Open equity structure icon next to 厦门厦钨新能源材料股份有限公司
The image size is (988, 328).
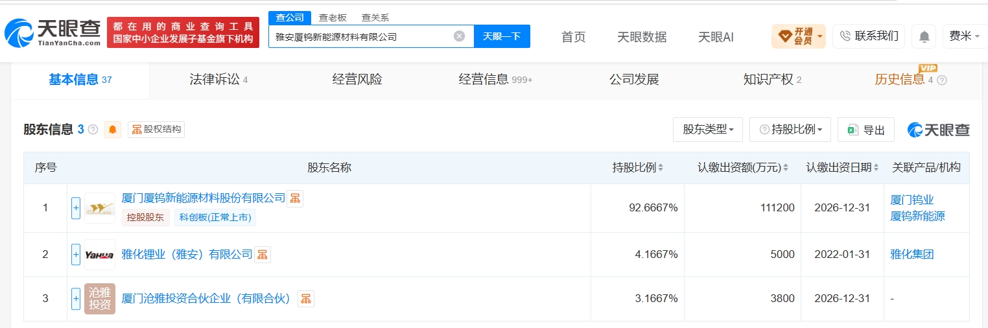pos(295,198)
